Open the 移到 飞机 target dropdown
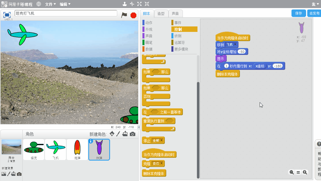The height and width of the screenshot is (181, 321). (231, 45)
